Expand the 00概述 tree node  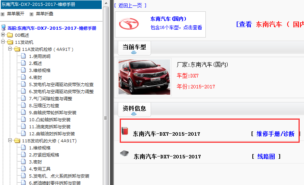tap(3, 35)
